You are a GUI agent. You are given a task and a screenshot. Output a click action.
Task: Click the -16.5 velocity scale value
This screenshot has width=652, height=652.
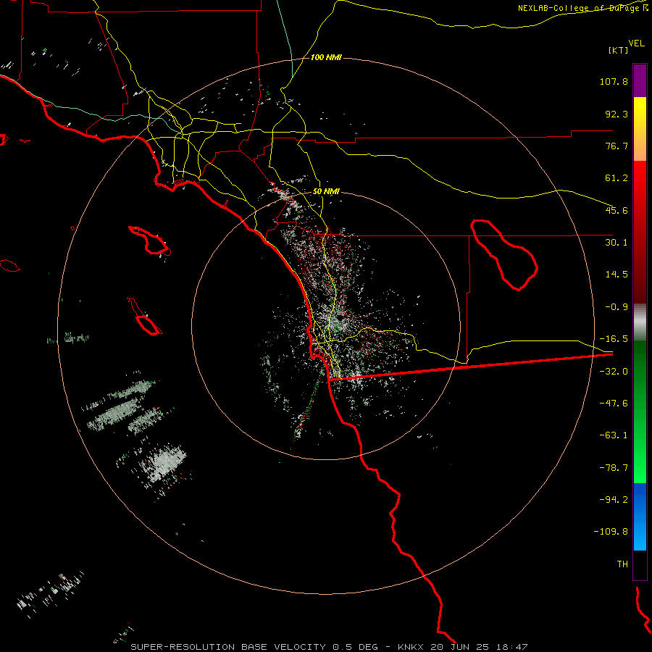coord(614,339)
